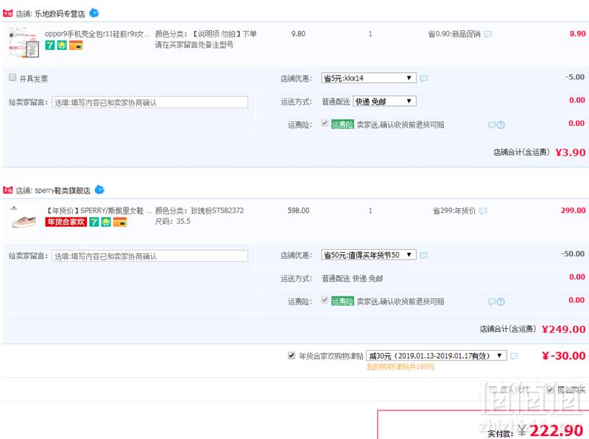The width and height of the screenshot is (589, 439).
Task: Click 598.00 original unit price
Action: pyautogui.click(x=298, y=210)
